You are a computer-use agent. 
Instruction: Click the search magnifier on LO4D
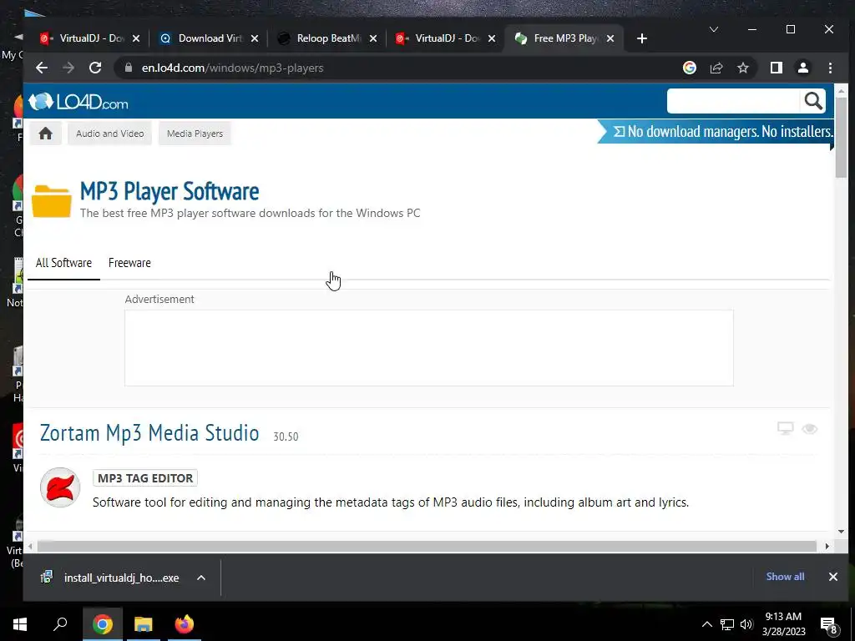(813, 101)
